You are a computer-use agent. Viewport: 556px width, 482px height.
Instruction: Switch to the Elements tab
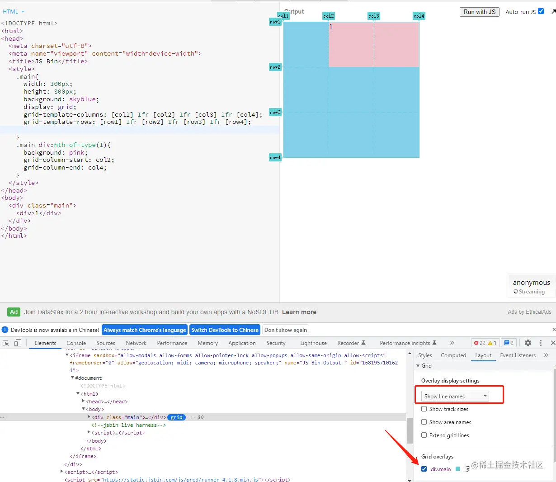[x=45, y=343]
